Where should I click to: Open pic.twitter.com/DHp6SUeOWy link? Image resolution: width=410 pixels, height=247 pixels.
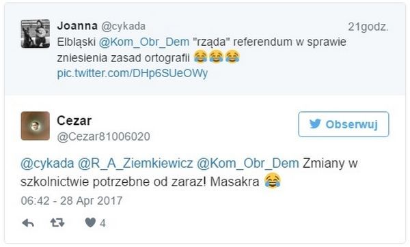[x=133, y=74]
